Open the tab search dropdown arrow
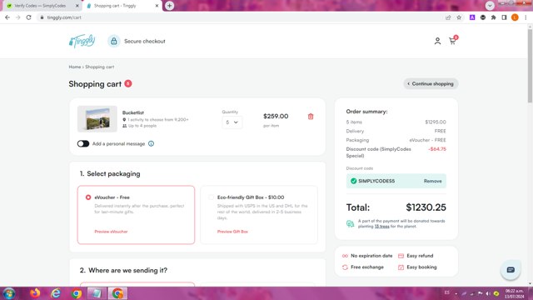The width and height of the screenshot is (533, 300). tap(490, 6)
